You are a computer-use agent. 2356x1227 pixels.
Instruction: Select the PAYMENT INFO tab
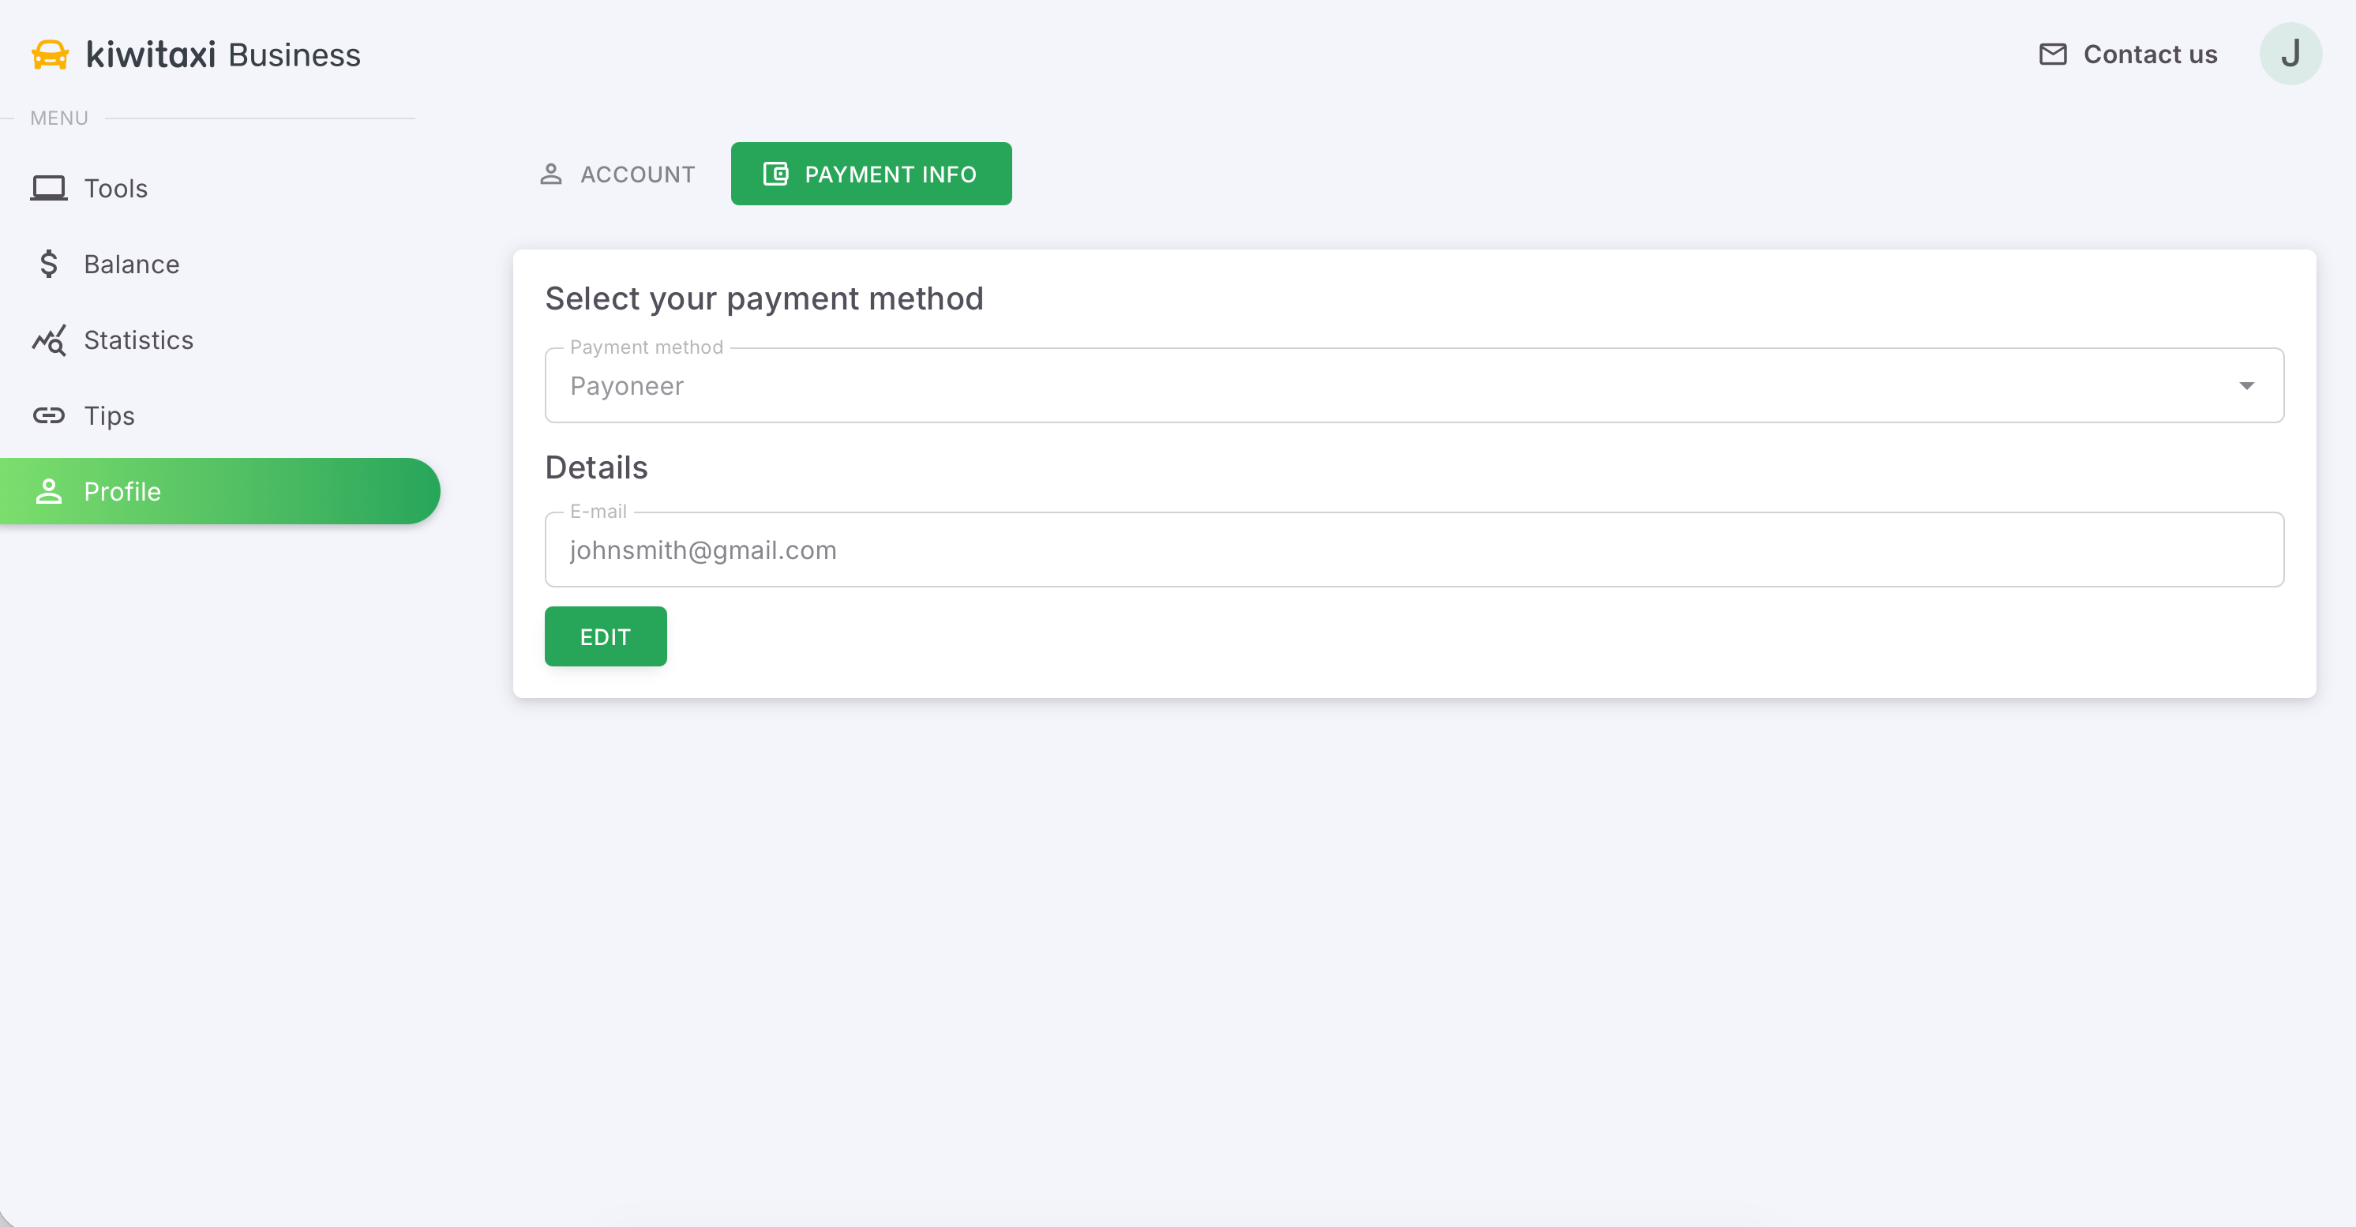tap(871, 174)
